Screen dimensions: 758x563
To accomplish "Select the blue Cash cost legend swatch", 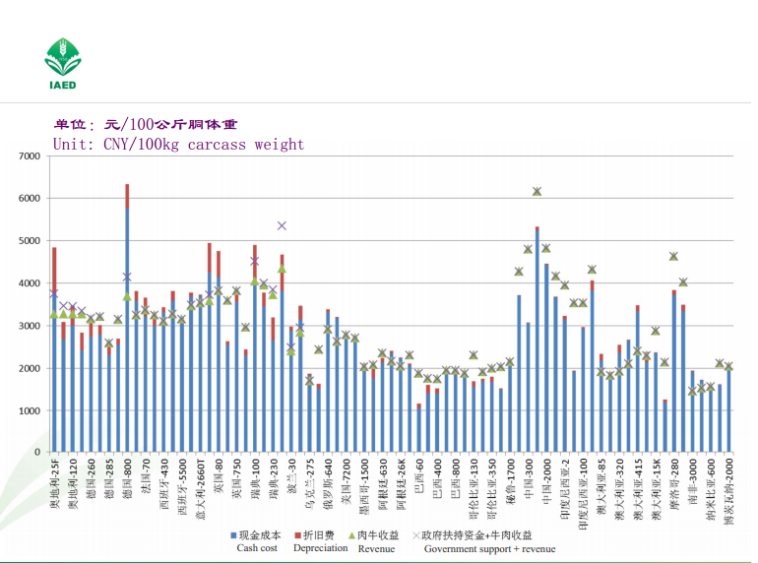I will tap(232, 535).
